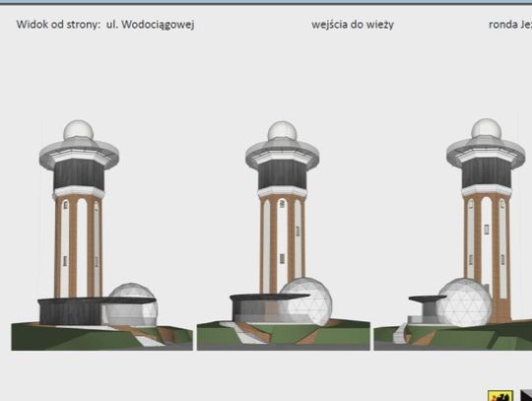Click the blue window border strip at top
This screenshot has width=532, height=401.
tap(266, 2)
